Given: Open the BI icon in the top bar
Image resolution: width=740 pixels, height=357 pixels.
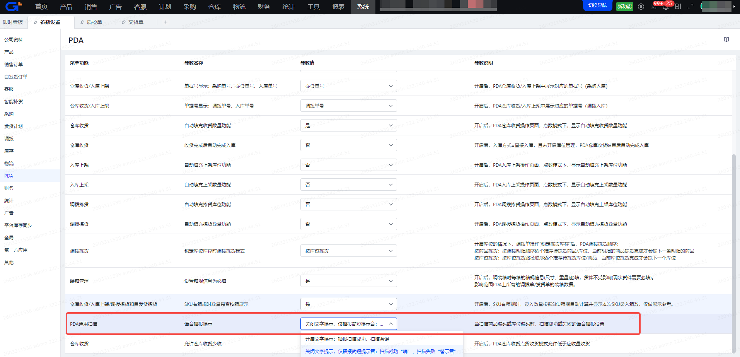Looking at the screenshot, I should [678, 7].
